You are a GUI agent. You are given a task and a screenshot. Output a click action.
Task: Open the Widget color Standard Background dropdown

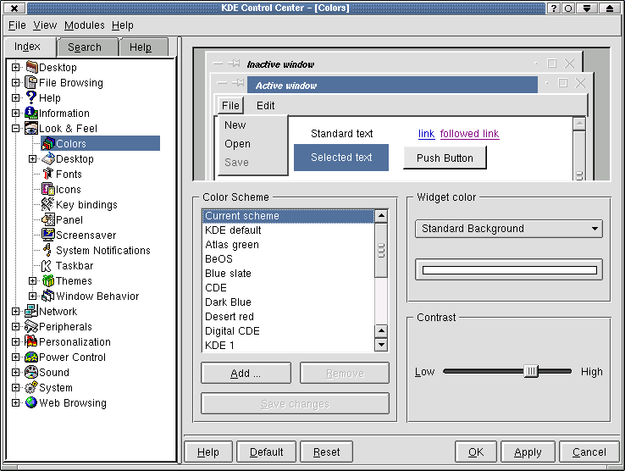tap(509, 229)
